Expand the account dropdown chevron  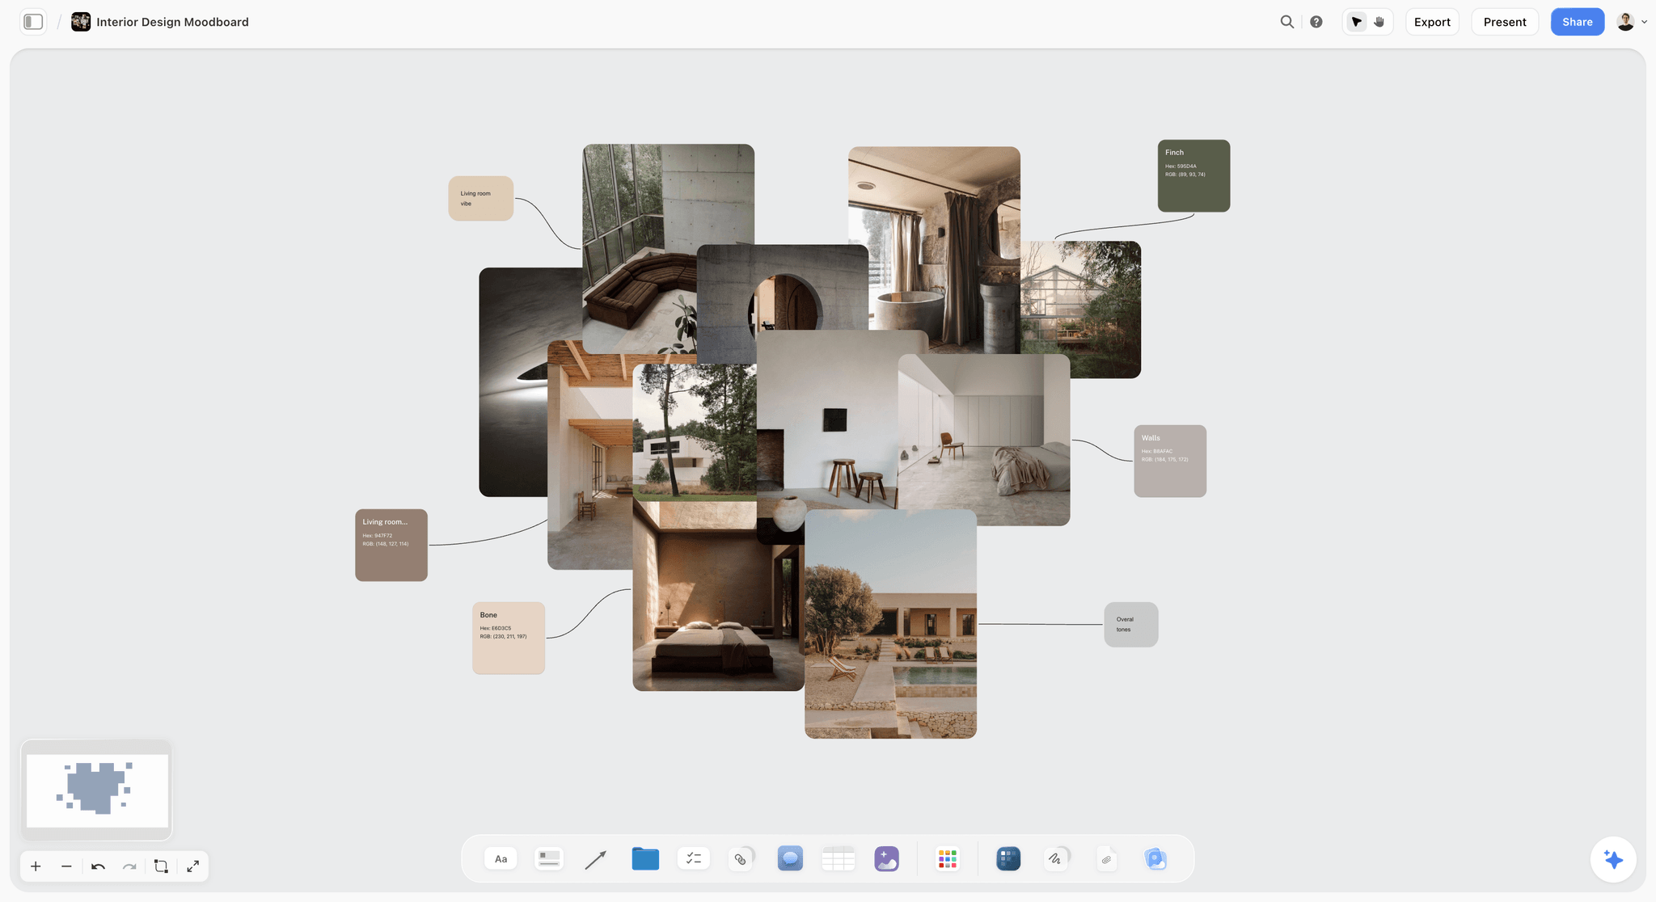click(x=1644, y=22)
